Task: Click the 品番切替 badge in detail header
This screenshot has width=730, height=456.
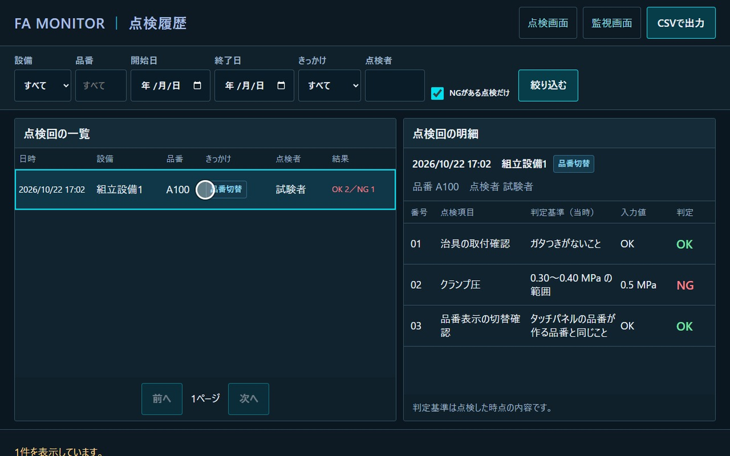Action: pos(574,164)
